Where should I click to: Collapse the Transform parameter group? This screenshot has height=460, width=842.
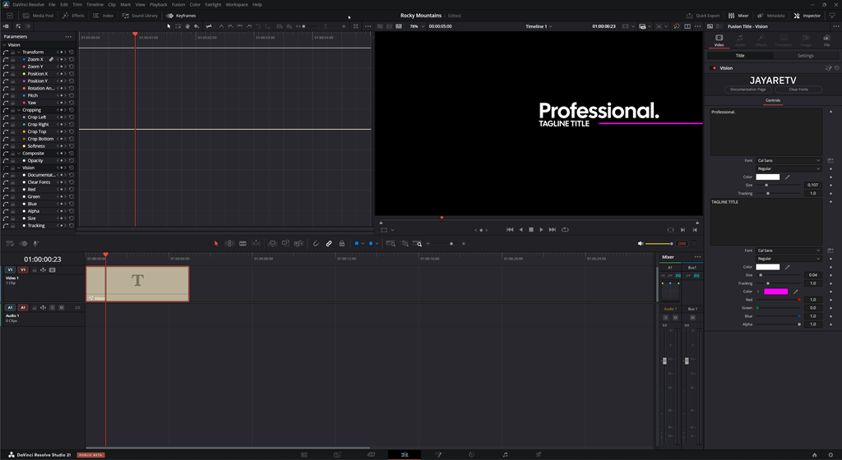(x=19, y=53)
